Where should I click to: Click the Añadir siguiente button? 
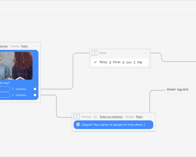176,89
